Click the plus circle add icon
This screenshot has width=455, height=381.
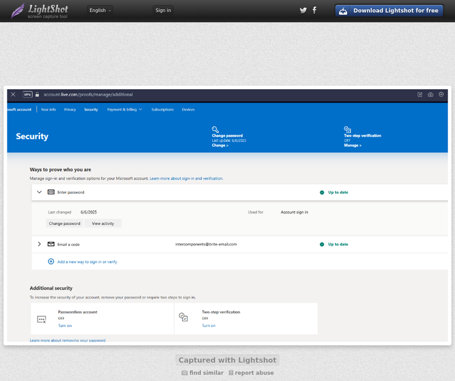point(51,261)
